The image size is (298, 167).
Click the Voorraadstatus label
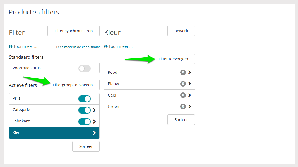[x=27, y=68]
